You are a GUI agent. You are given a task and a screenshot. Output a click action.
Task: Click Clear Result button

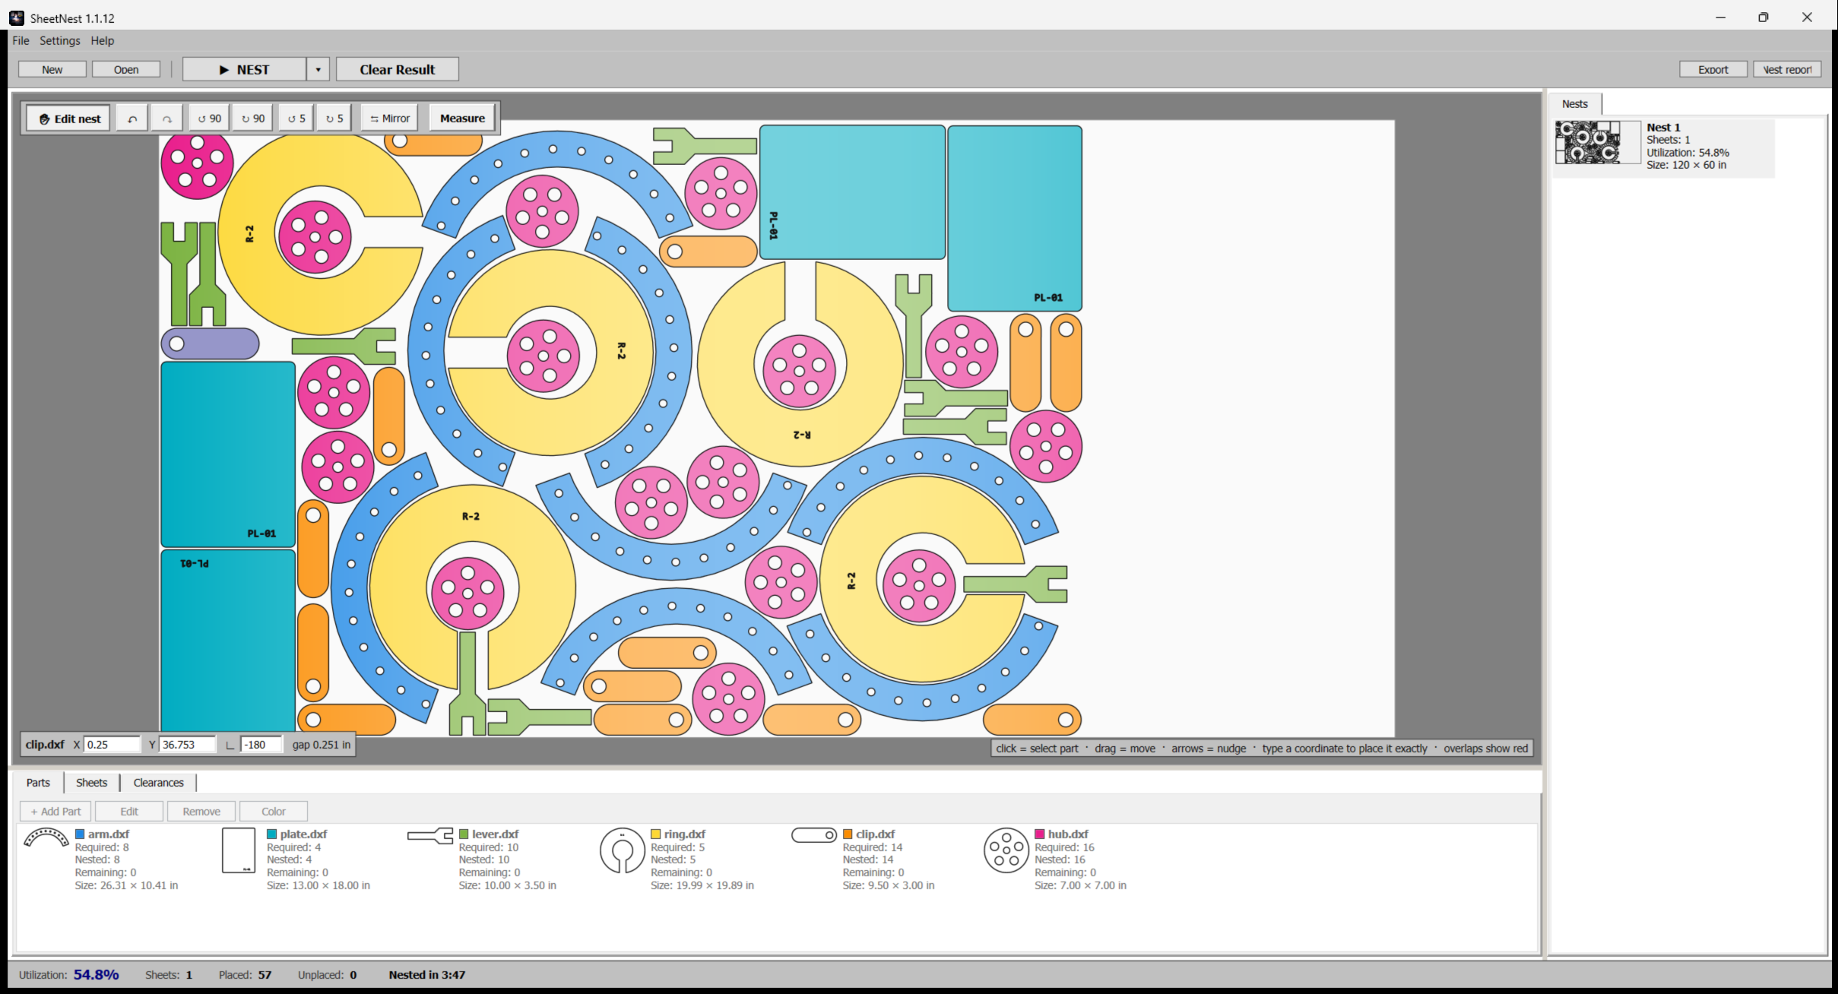[398, 70]
